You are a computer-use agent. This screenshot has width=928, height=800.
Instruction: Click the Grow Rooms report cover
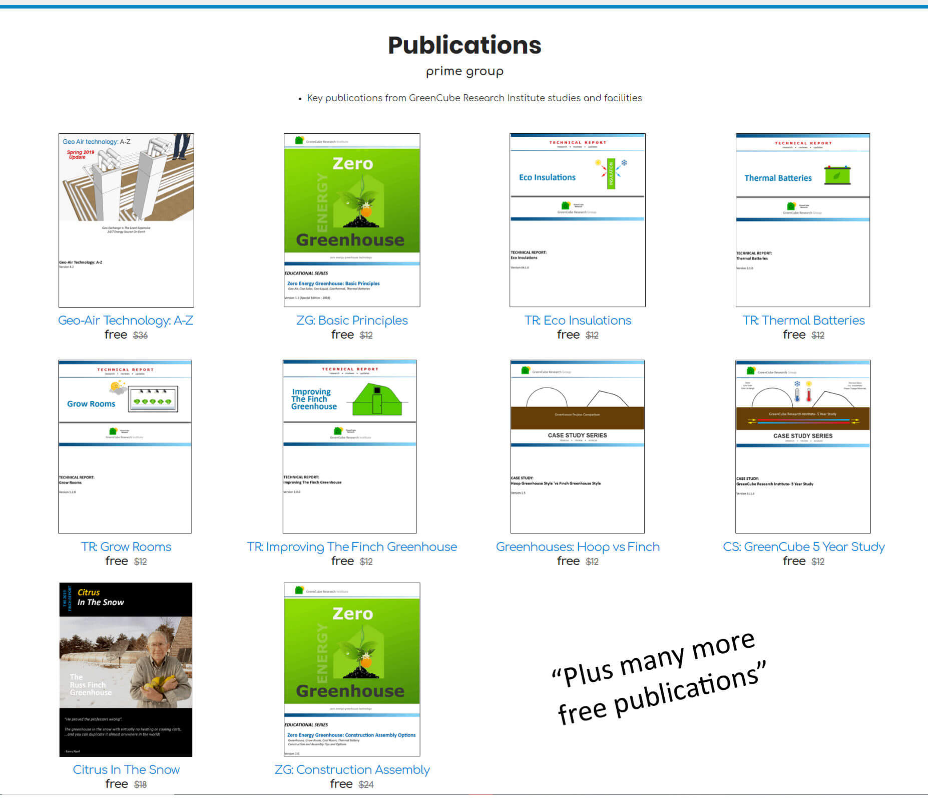coord(125,446)
